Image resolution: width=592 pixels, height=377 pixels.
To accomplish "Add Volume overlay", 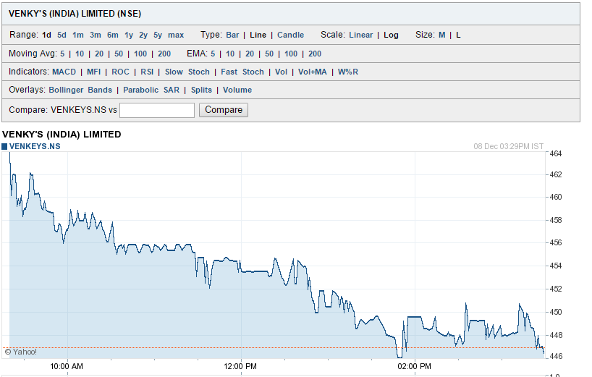I will [x=237, y=90].
